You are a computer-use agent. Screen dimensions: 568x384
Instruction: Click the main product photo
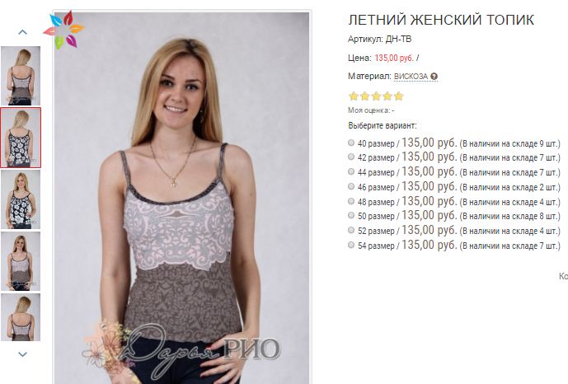point(182,197)
